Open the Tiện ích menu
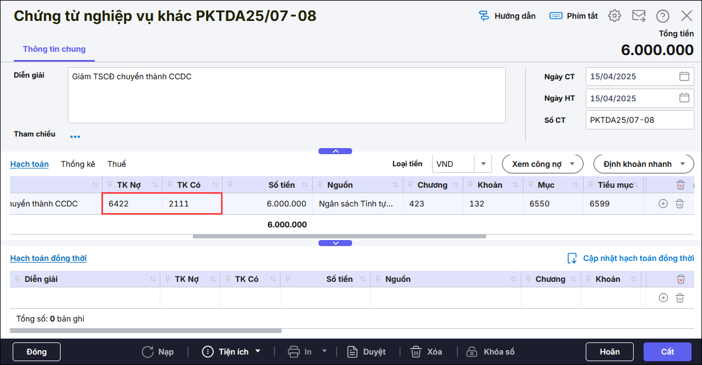The image size is (702, 365). tap(232, 352)
